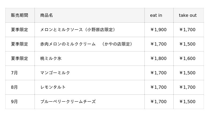Select the レモンタルト product cell
This screenshot has height=117, width=214.
point(53,87)
